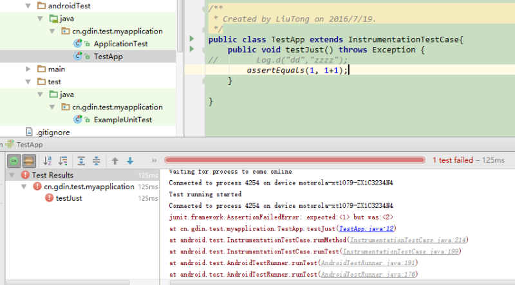Click the AssertionFailedError message line

pos(281,217)
